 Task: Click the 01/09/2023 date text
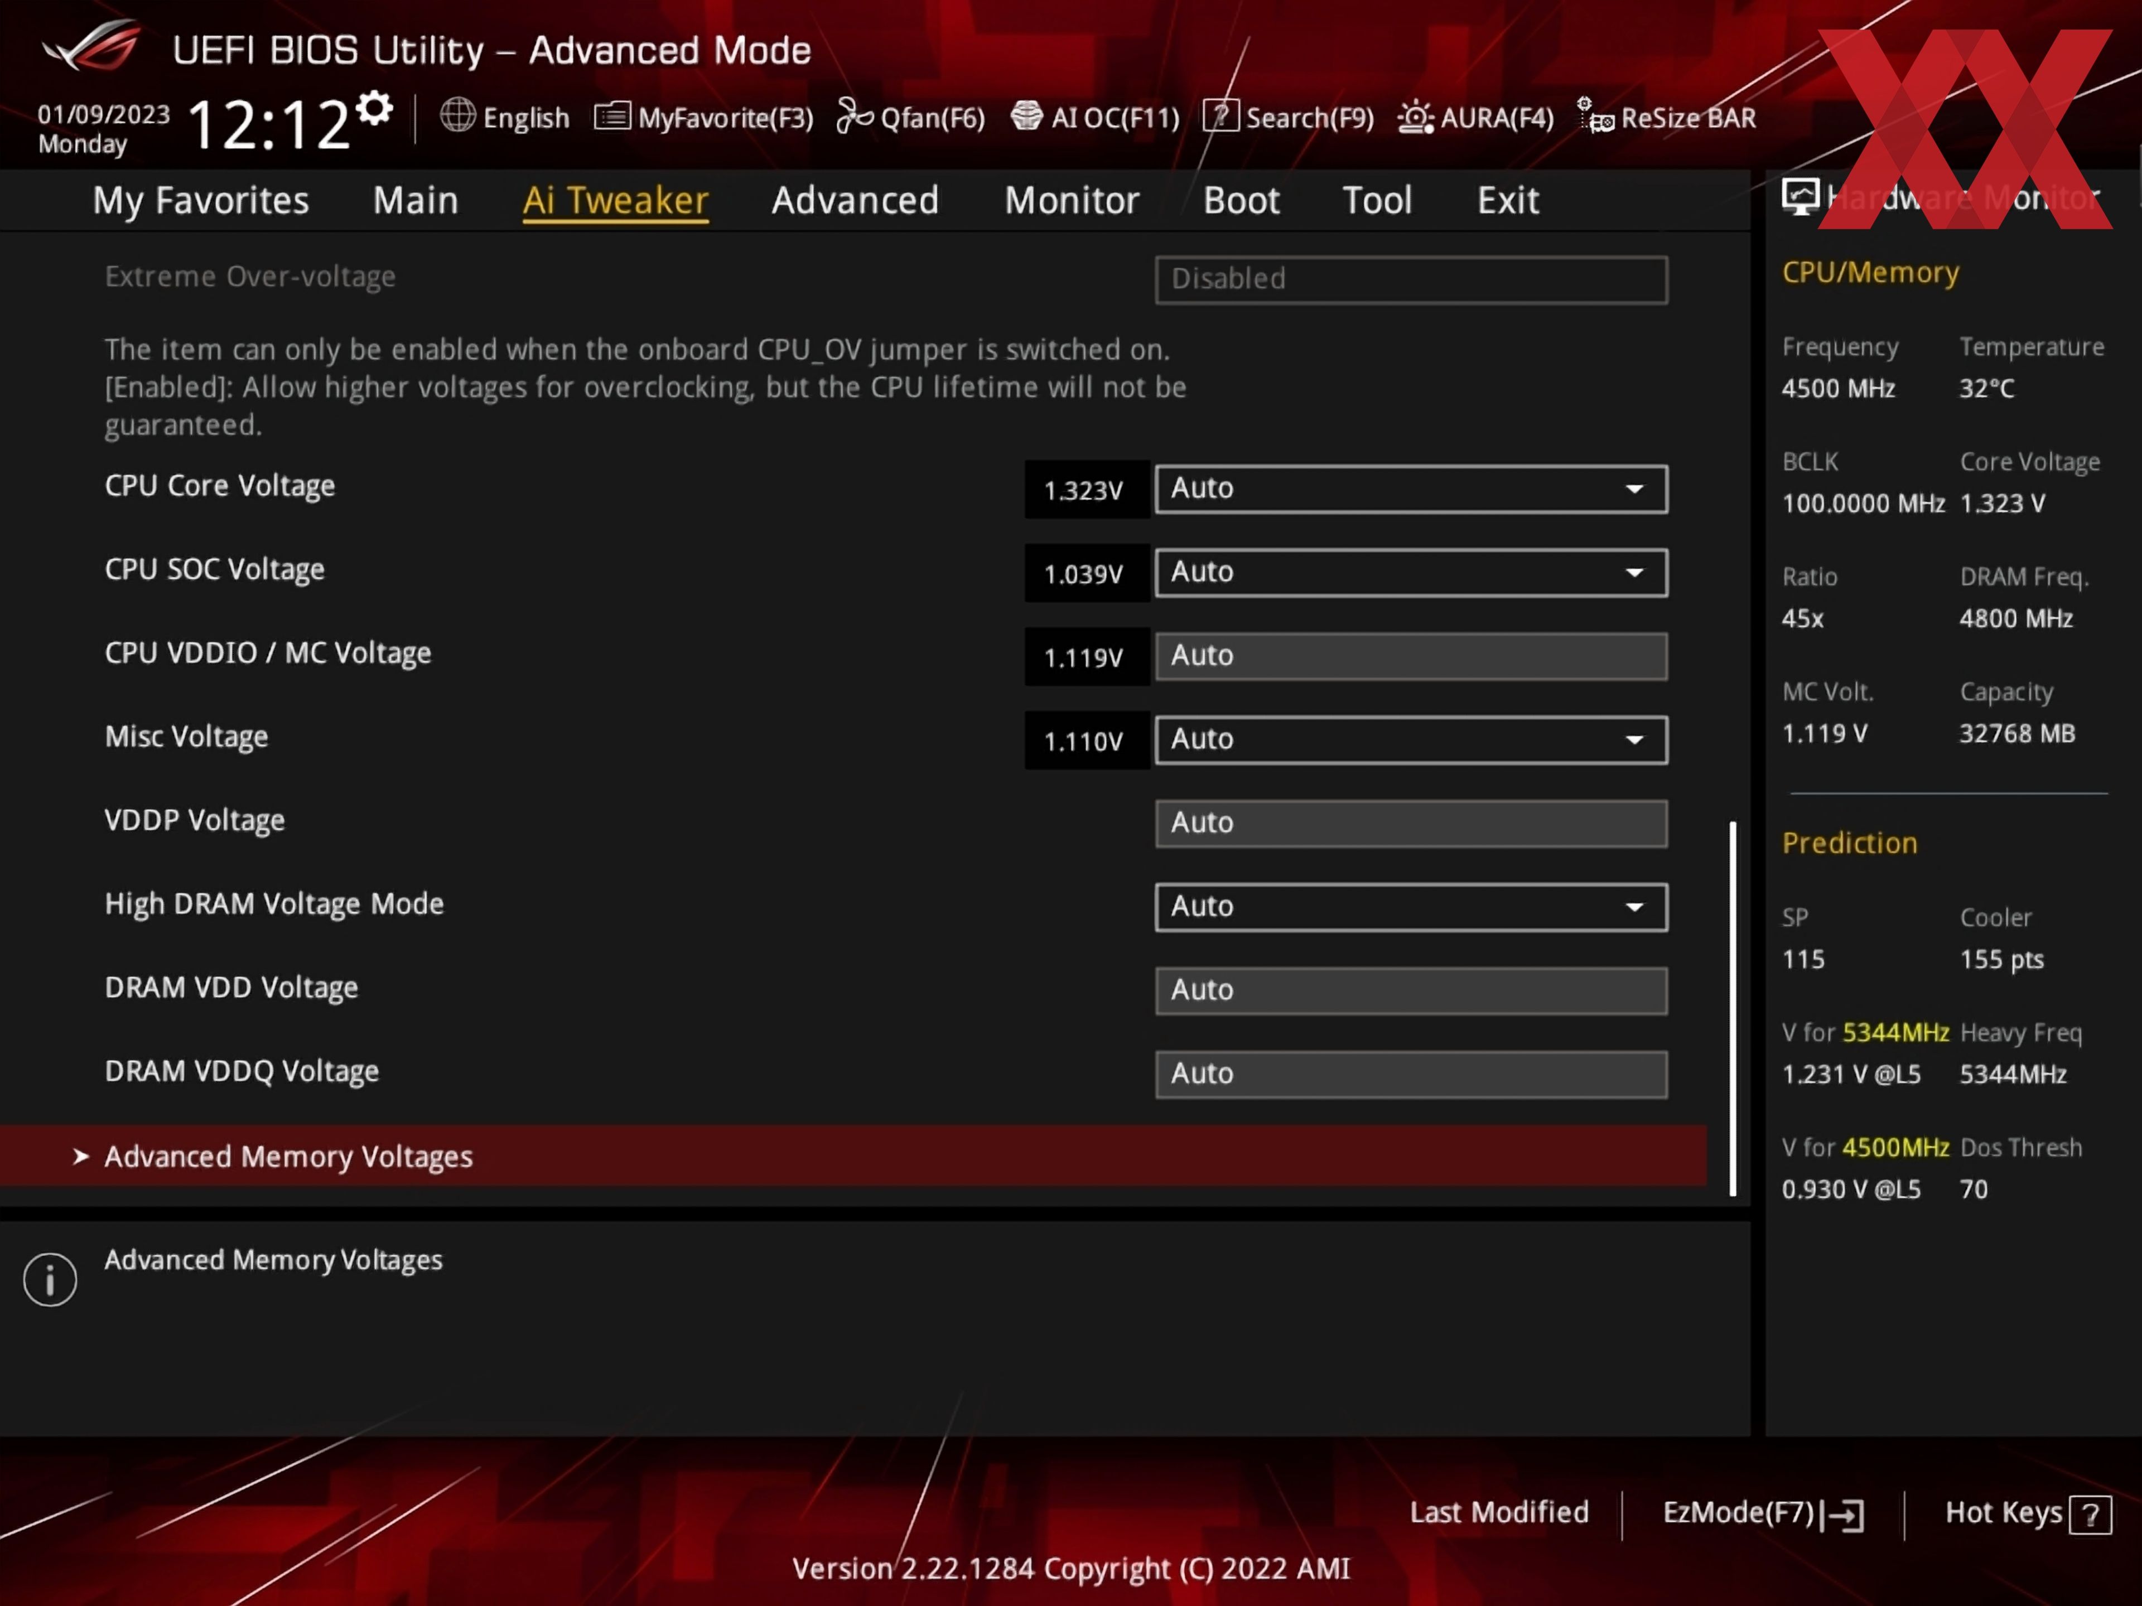104,114
